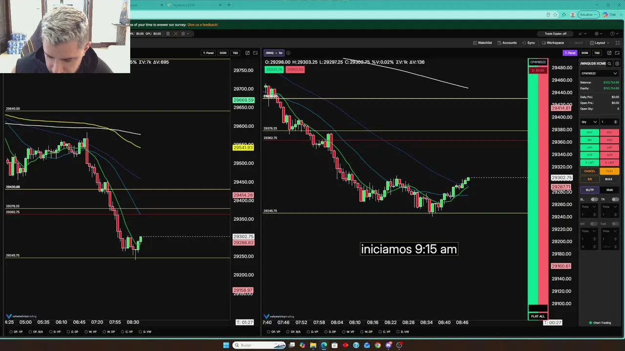The image size is (625, 351).
Task: Click the orange FLAT button
Action: click(609, 171)
